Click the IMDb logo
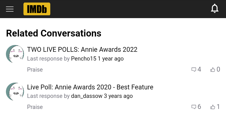 [37, 9]
